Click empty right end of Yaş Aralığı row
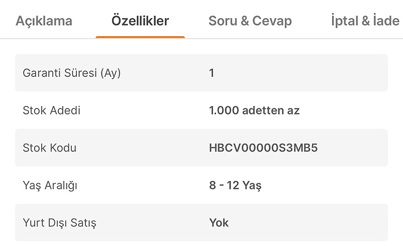 pyautogui.click(x=362, y=185)
